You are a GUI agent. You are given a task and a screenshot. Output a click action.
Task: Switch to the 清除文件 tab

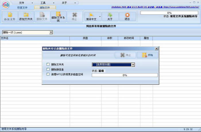coord(45,7)
